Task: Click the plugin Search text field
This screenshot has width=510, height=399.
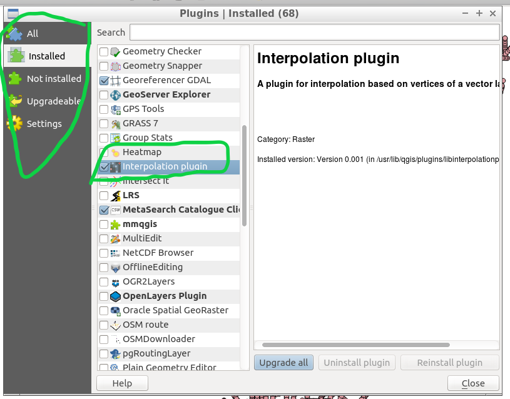Action: pyautogui.click(x=314, y=33)
